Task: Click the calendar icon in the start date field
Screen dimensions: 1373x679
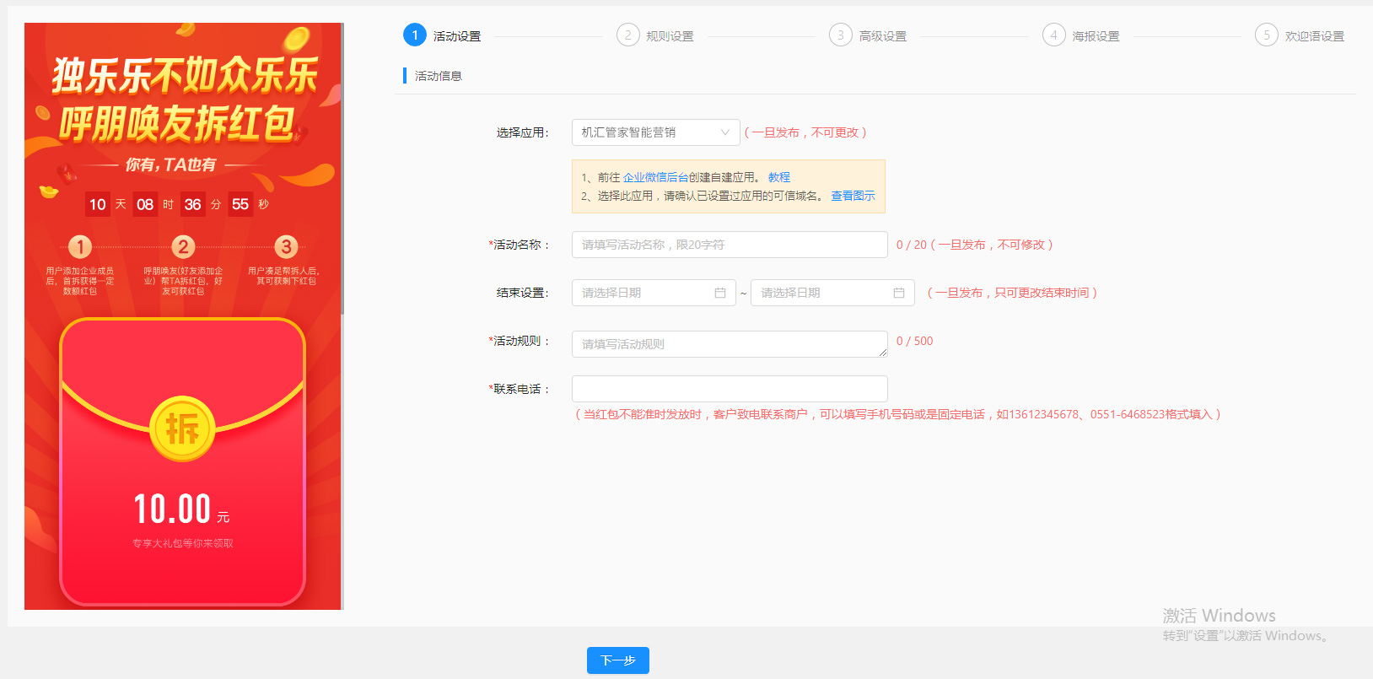Action: coord(720,293)
